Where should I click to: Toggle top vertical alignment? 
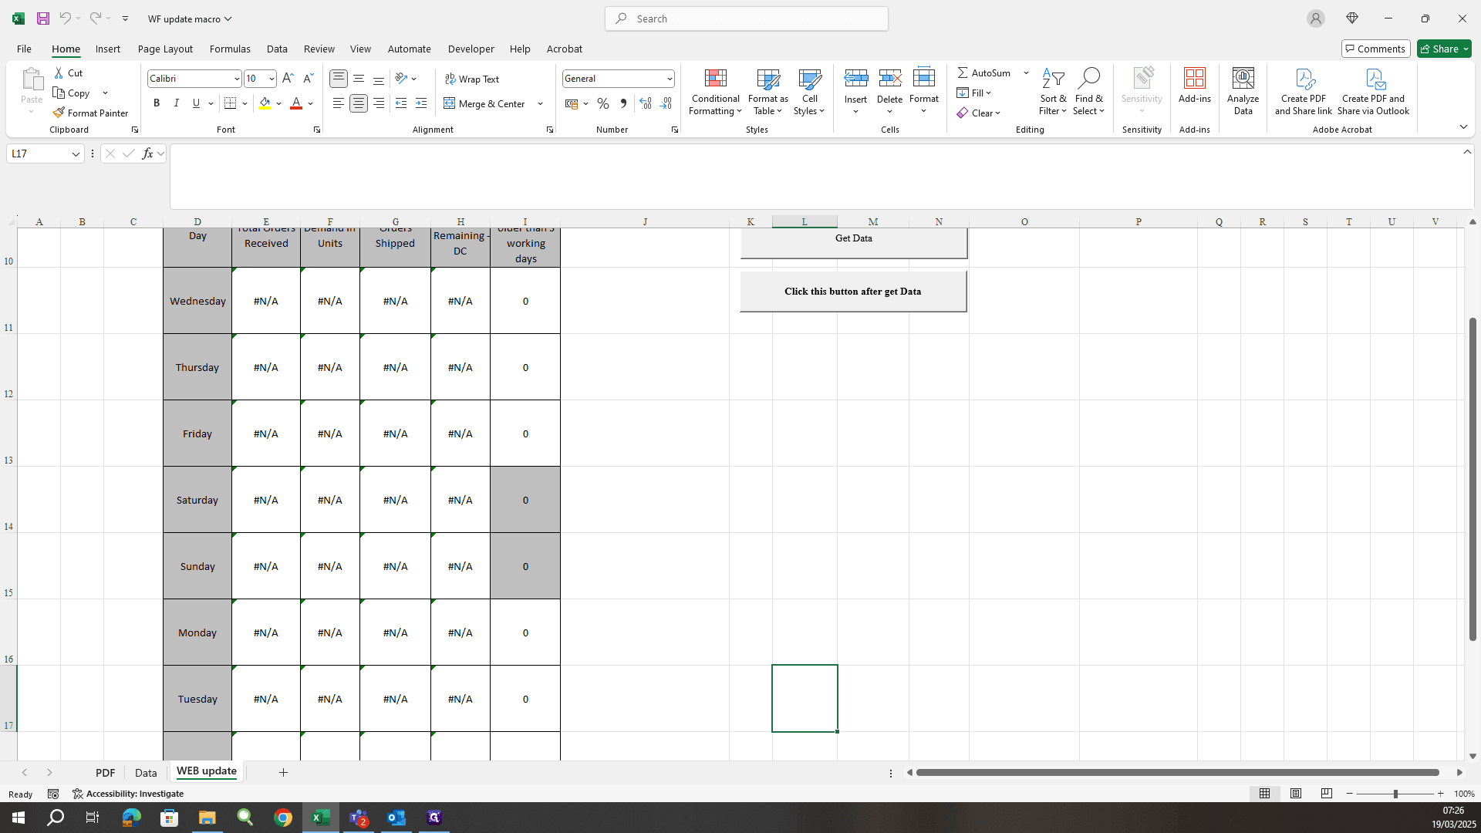click(339, 79)
